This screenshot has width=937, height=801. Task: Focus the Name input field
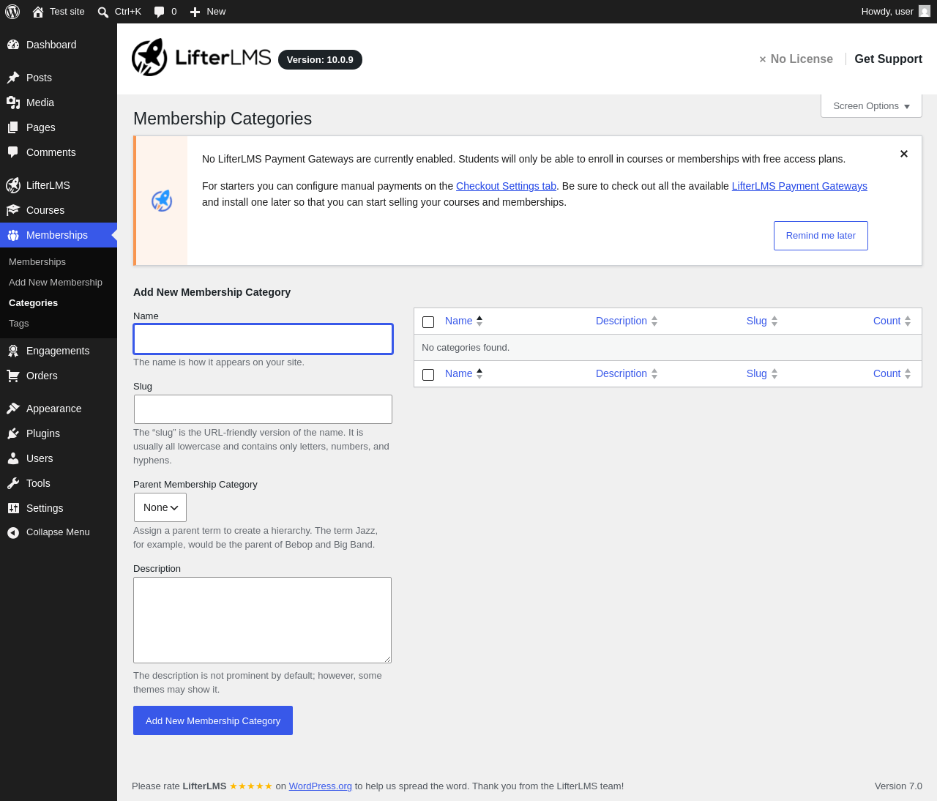click(x=264, y=339)
